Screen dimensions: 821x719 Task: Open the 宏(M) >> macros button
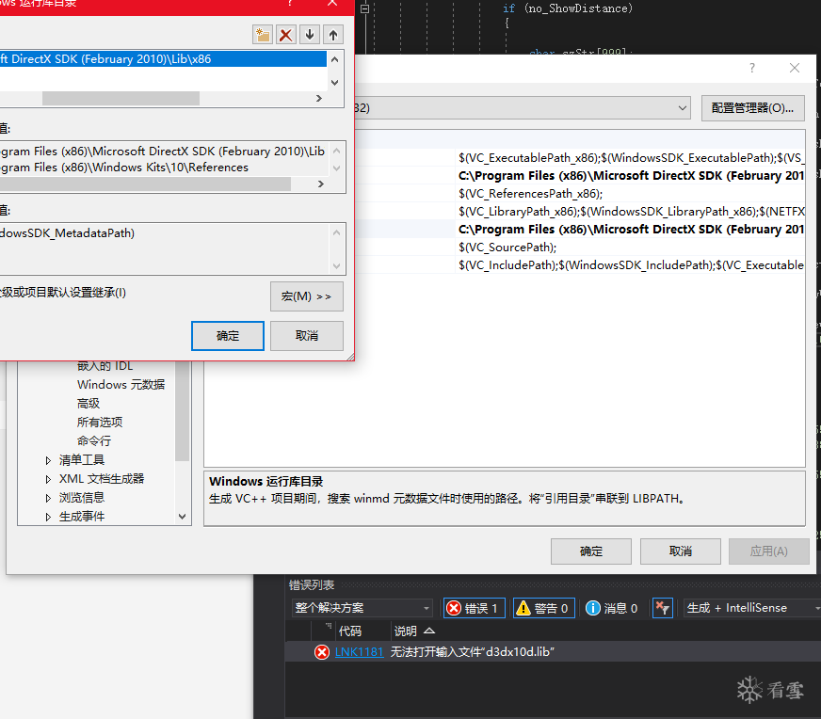307,296
